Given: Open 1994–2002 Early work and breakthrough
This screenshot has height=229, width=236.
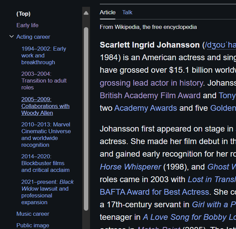Looking at the screenshot, I should pos(43,55).
